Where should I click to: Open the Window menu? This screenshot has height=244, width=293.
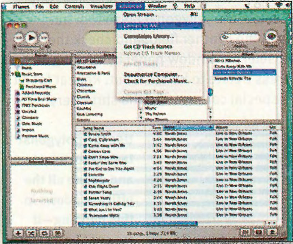click(157, 6)
